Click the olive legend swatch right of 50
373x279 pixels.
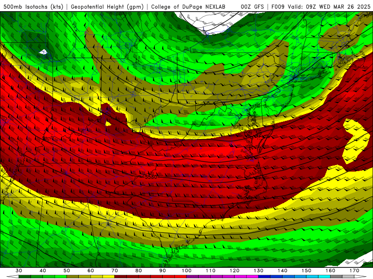73,277
